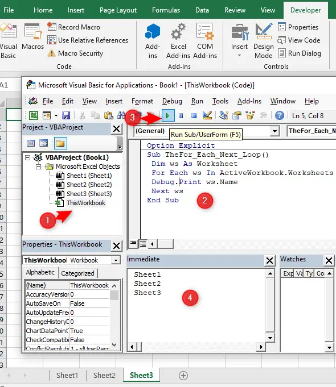Viewport: 336px width, 387px height.
Task: Add a new sheet with plus button
Action: pyautogui.click(x=183, y=376)
